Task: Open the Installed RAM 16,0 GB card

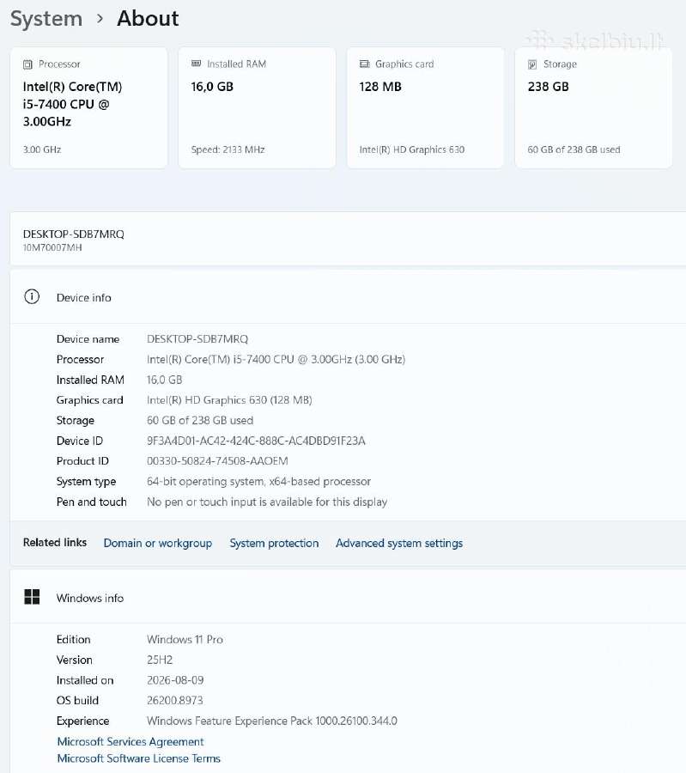Action: [x=257, y=108]
